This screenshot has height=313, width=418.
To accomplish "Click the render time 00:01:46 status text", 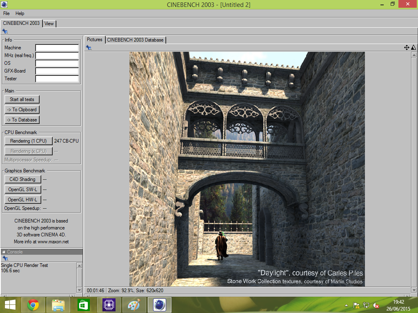I will 96,290.
